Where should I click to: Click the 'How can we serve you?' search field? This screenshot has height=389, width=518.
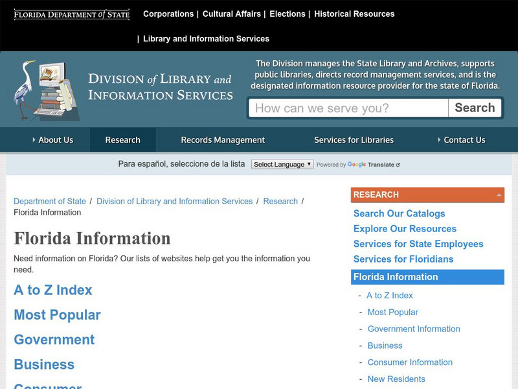click(x=348, y=108)
